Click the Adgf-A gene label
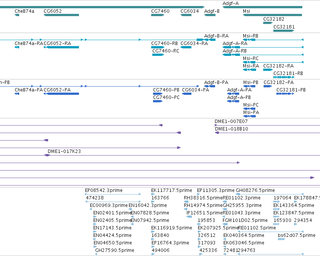Image resolution: width=320 pixels, height=256 pixels. click(231, 3)
